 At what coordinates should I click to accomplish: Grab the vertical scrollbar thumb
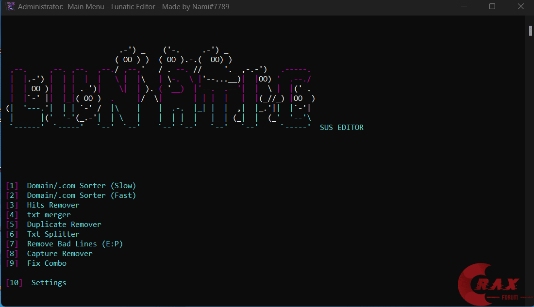pos(531,31)
